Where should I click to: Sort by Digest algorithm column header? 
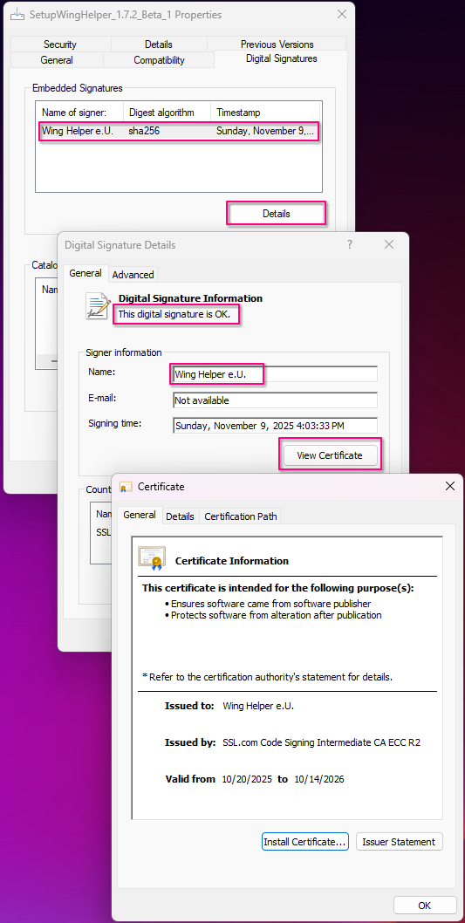pyautogui.click(x=167, y=112)
